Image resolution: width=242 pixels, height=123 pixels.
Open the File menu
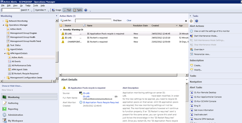(x=3, y=5)
